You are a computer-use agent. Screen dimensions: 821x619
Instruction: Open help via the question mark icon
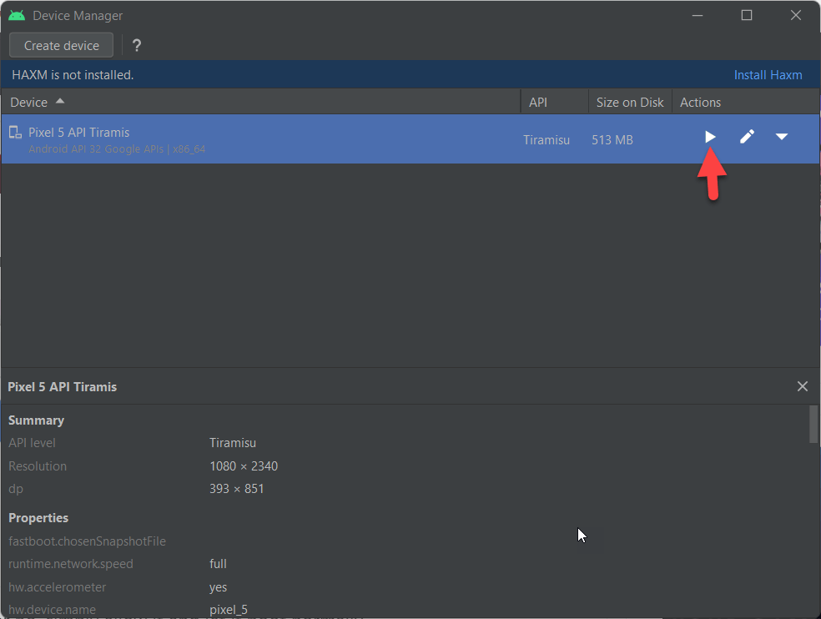[x=137, y=46]
